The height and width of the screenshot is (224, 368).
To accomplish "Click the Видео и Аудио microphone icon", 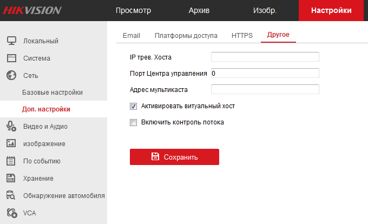I will coord(11,126).
